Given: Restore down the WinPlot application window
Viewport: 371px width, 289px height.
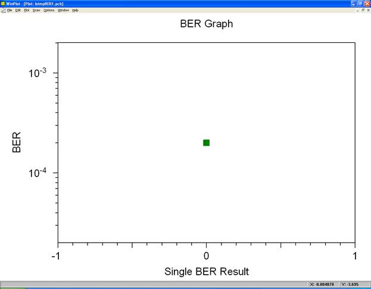Looking at the screenshot, I should [x=360, y=4].
